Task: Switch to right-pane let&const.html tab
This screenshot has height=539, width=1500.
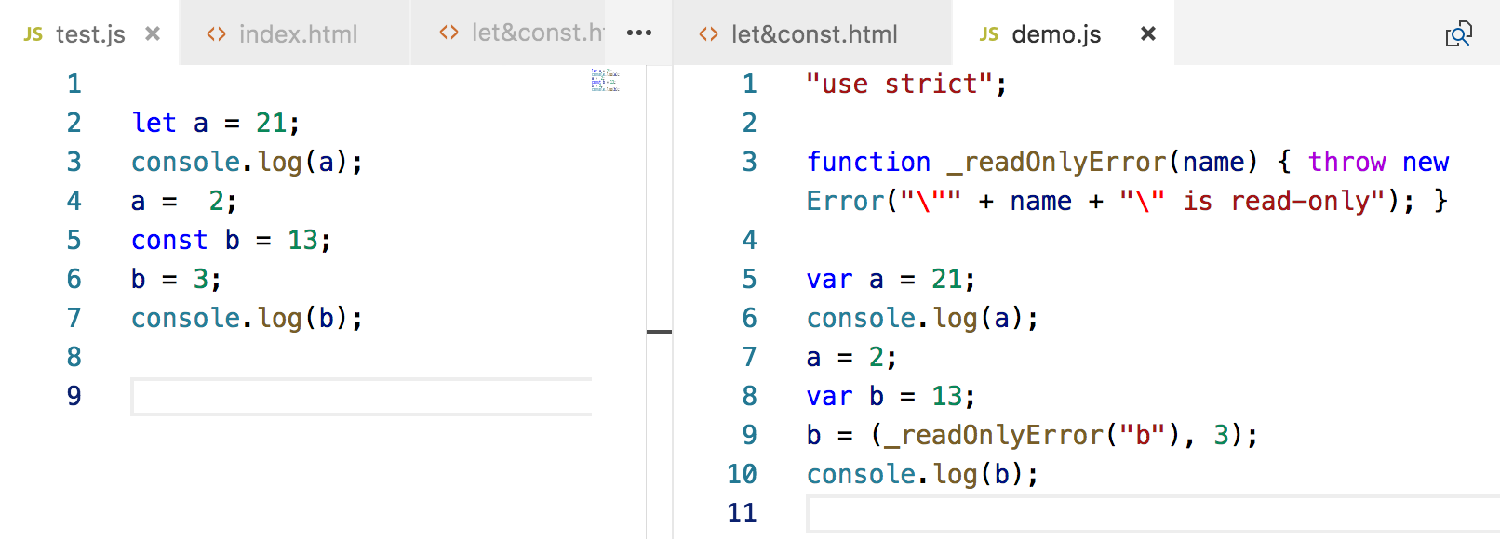Action: pyautogui.click(x=814, y=34)
